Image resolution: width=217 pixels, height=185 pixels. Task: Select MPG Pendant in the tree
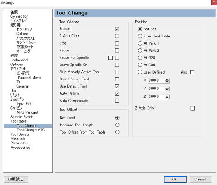click(27, 112)
